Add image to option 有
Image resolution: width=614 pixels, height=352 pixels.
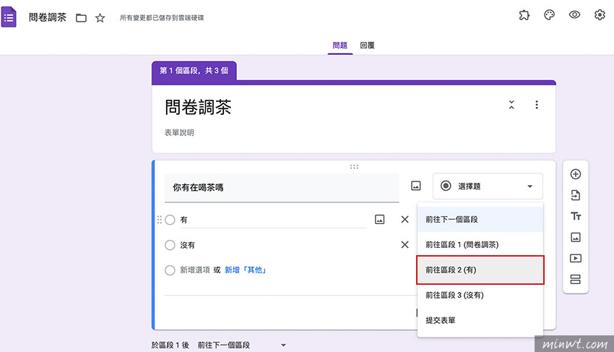click(x=379, y=220)
